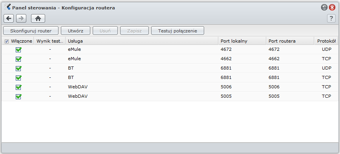Select the WebDAV 5006 row
Screen dimensions: 340x154
(170, 87)
